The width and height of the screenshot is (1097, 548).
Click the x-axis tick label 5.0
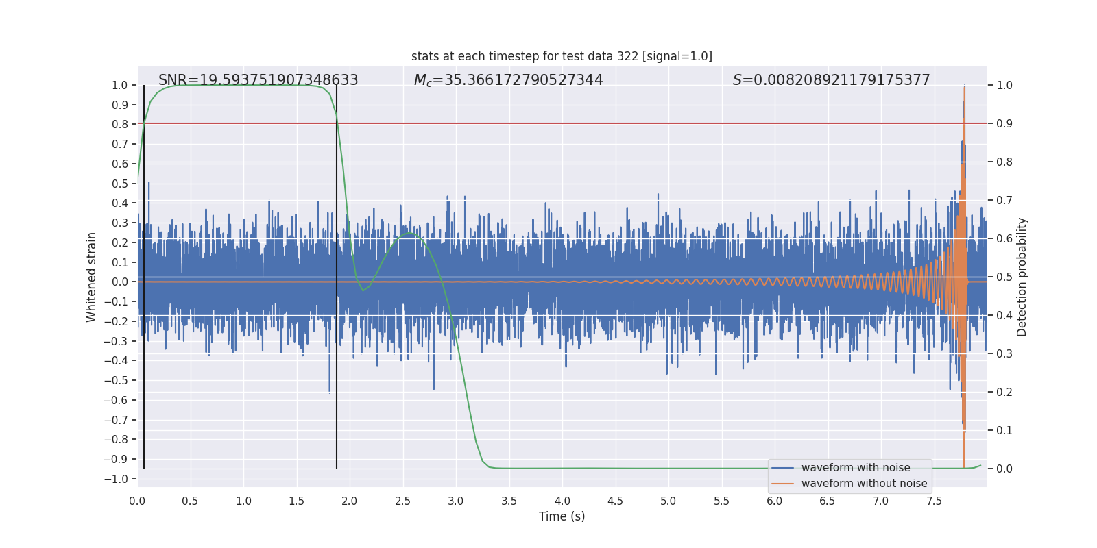point(668,501)
